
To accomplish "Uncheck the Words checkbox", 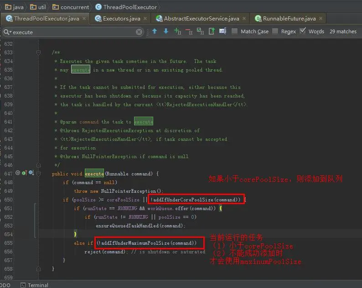I will pos(302,31).
